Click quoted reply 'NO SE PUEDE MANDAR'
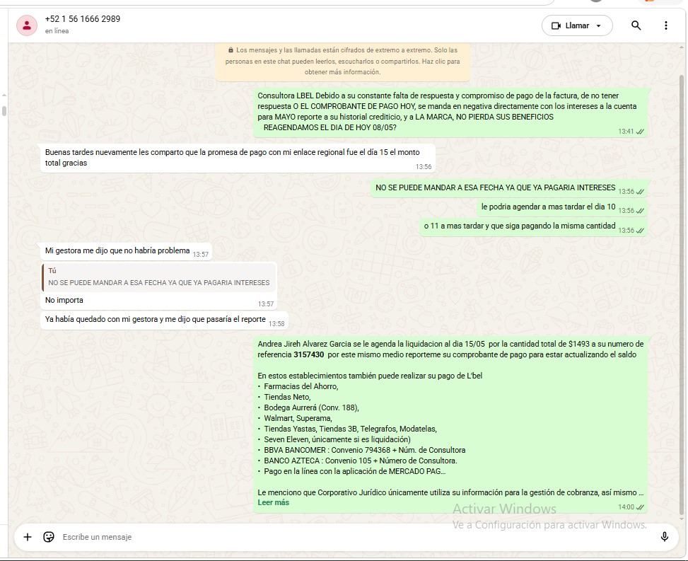688x561 pixels. point(159,277)
